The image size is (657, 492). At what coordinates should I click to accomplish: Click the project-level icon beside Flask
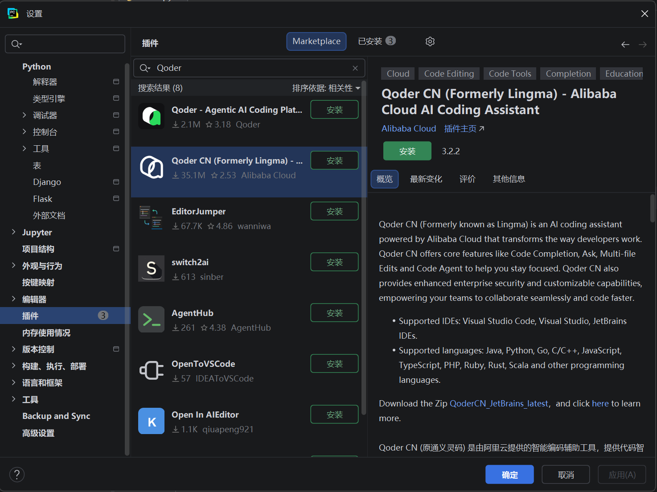tap(116, 198)
